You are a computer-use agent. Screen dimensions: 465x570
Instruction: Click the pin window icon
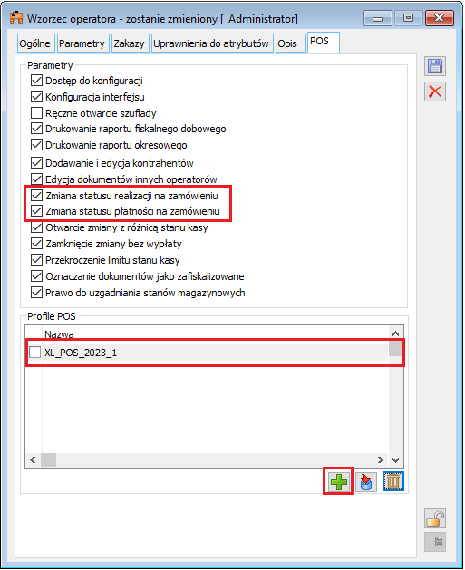(x=435, y=543)
